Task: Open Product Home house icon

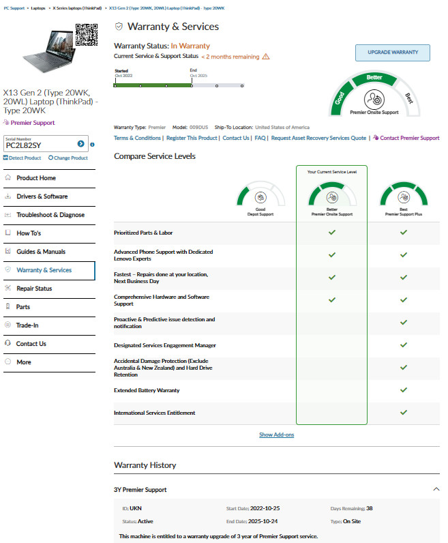Action: (x=8, y=177)
